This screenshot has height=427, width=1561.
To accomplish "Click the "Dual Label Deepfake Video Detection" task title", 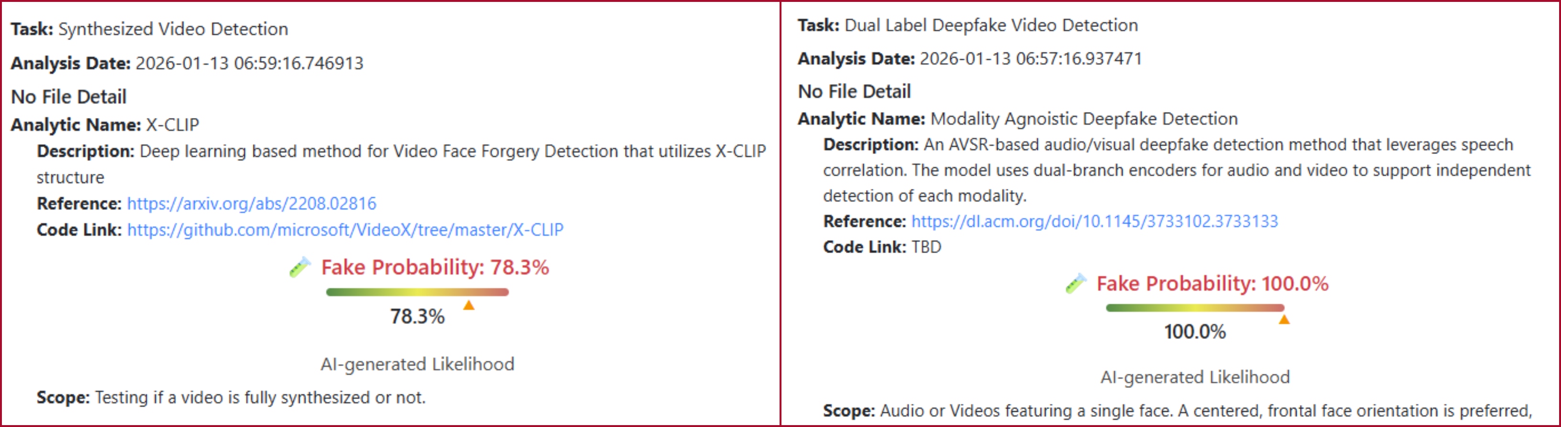I will [991, 25].
